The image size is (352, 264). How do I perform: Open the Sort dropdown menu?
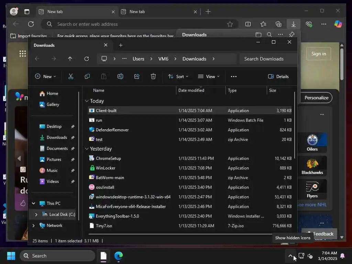pyautogui.click(x=178, y=77)
